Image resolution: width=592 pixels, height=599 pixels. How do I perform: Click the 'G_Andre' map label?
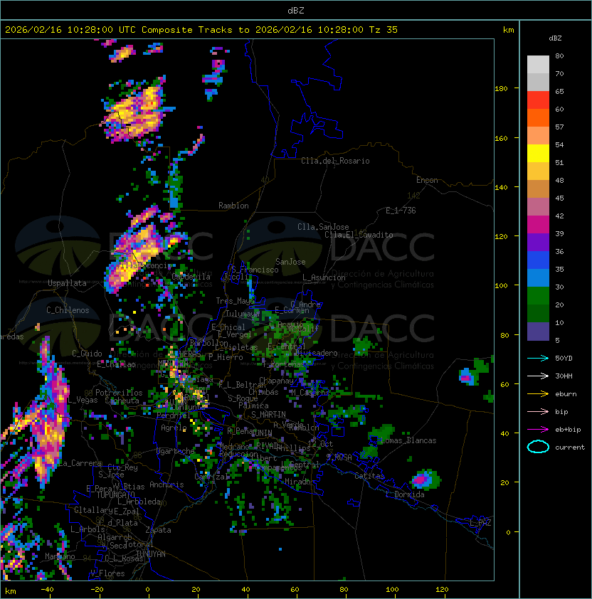(x=305, y=304)
